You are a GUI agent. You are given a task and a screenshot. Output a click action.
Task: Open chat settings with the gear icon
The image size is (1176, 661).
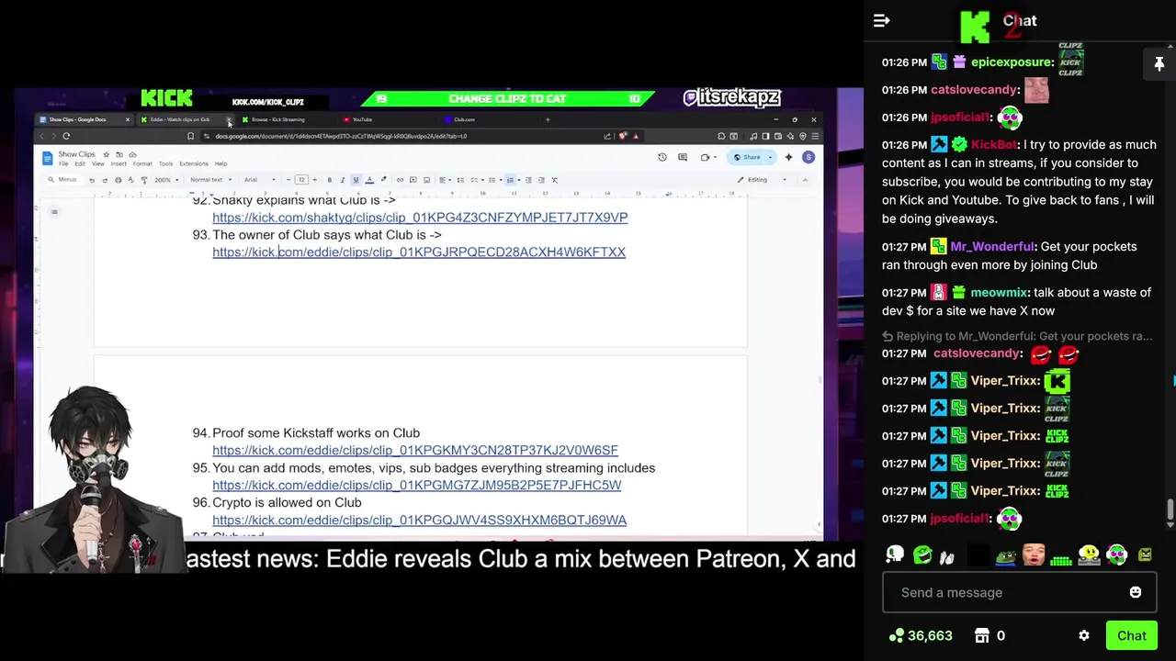pos(1084,635)
